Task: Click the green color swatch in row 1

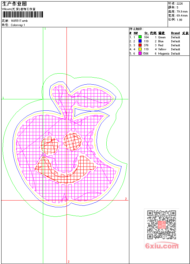Action: [x=140, y=37]
